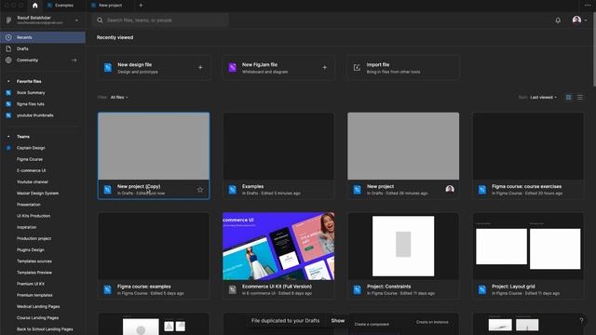596x335 pixels.
Task: Open Project: Layout grid thumbnail
Action: point(528,246)
